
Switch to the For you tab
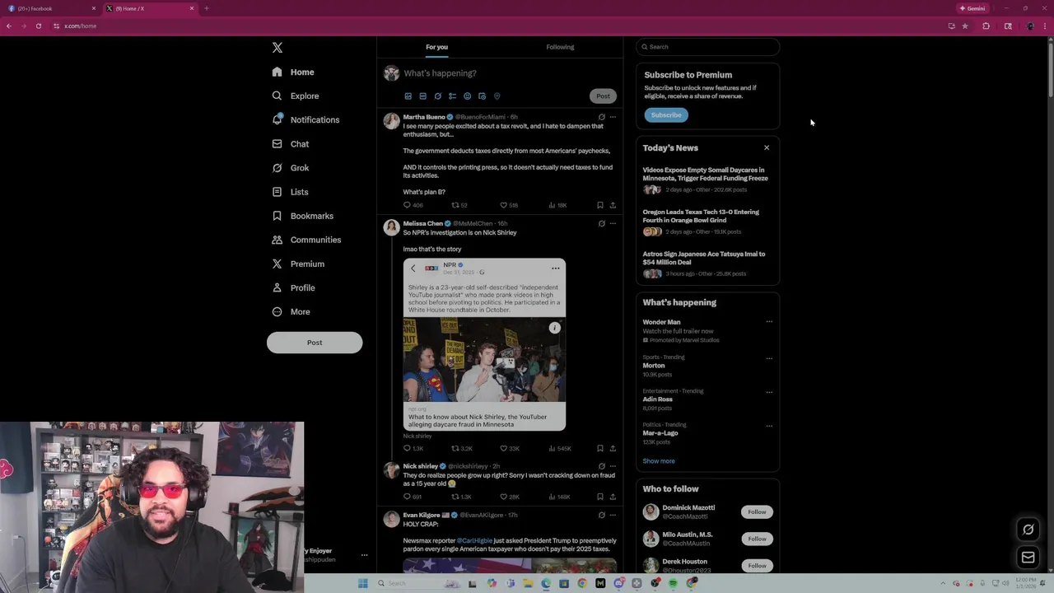pyautogui.click(x=436, y=47)
